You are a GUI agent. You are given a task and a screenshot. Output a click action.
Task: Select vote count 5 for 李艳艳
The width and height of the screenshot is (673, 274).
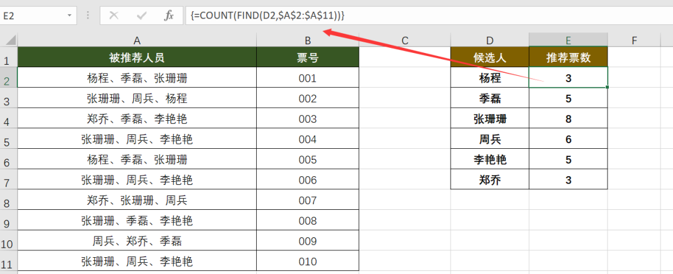568,159
